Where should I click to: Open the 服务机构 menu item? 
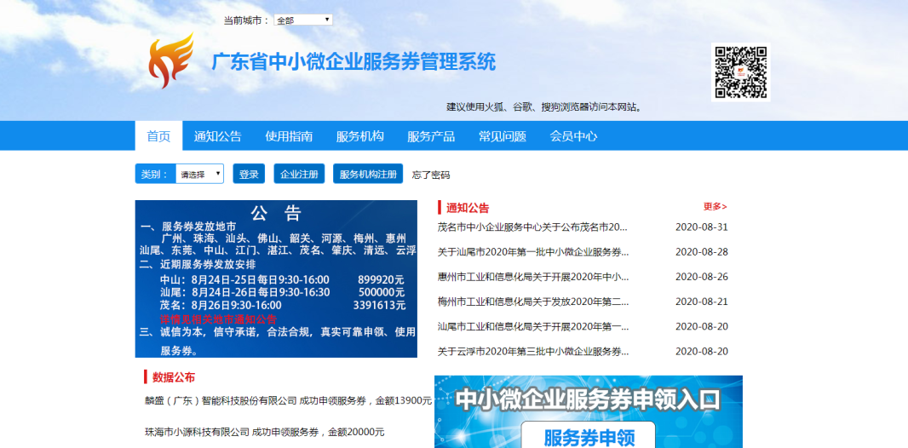360,136
